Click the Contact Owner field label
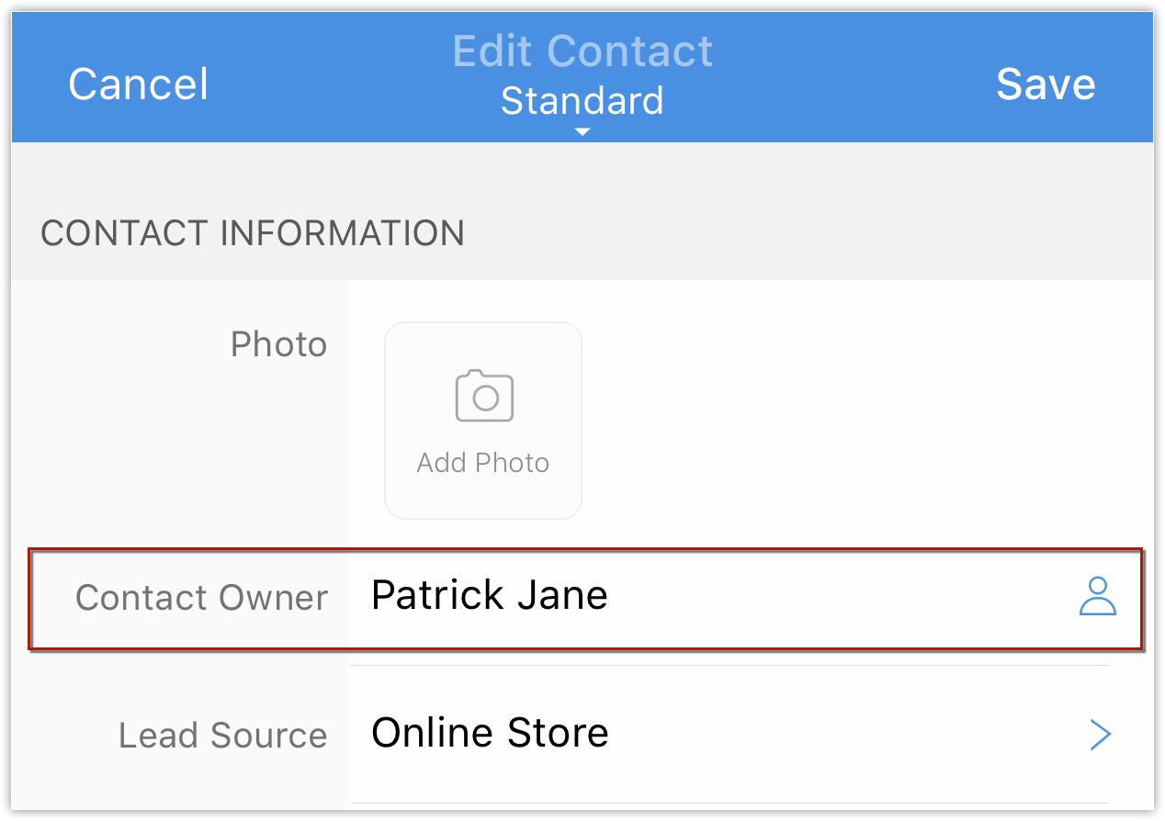The image size is (1165, 821). click(201, 598)
